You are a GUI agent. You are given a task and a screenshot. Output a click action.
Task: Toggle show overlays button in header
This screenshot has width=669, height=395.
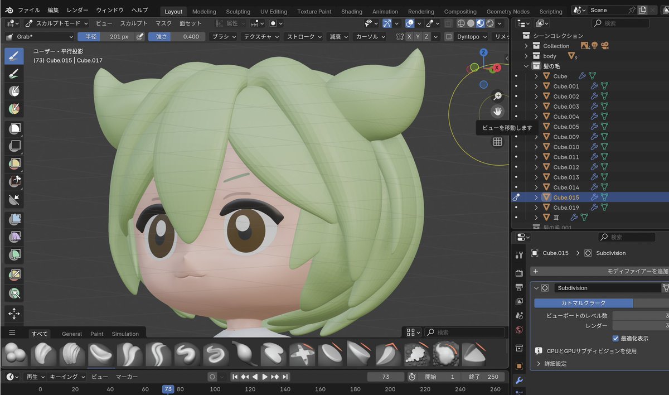[410, 23]
